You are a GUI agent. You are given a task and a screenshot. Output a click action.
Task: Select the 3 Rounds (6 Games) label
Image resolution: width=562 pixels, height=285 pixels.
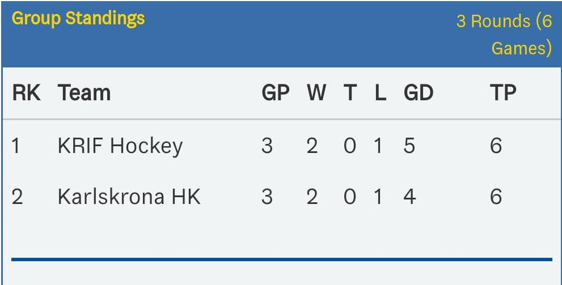pyautogui.click(x=504, y=35)
